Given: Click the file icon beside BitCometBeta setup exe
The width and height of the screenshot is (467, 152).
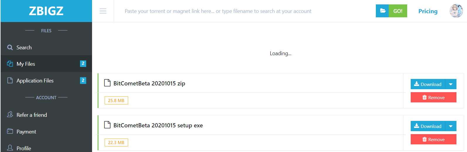Looking at the screenshot, I should tap(107, 125).
